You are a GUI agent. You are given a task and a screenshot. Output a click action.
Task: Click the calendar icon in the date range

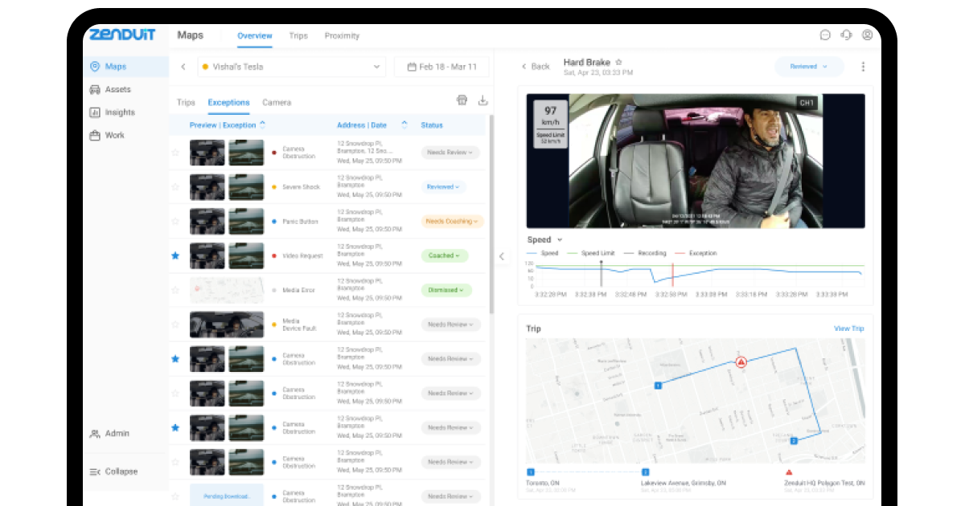(412, 67)
